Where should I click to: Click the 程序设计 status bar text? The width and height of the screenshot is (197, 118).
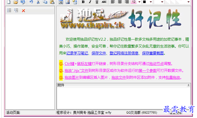click(84, 112)
